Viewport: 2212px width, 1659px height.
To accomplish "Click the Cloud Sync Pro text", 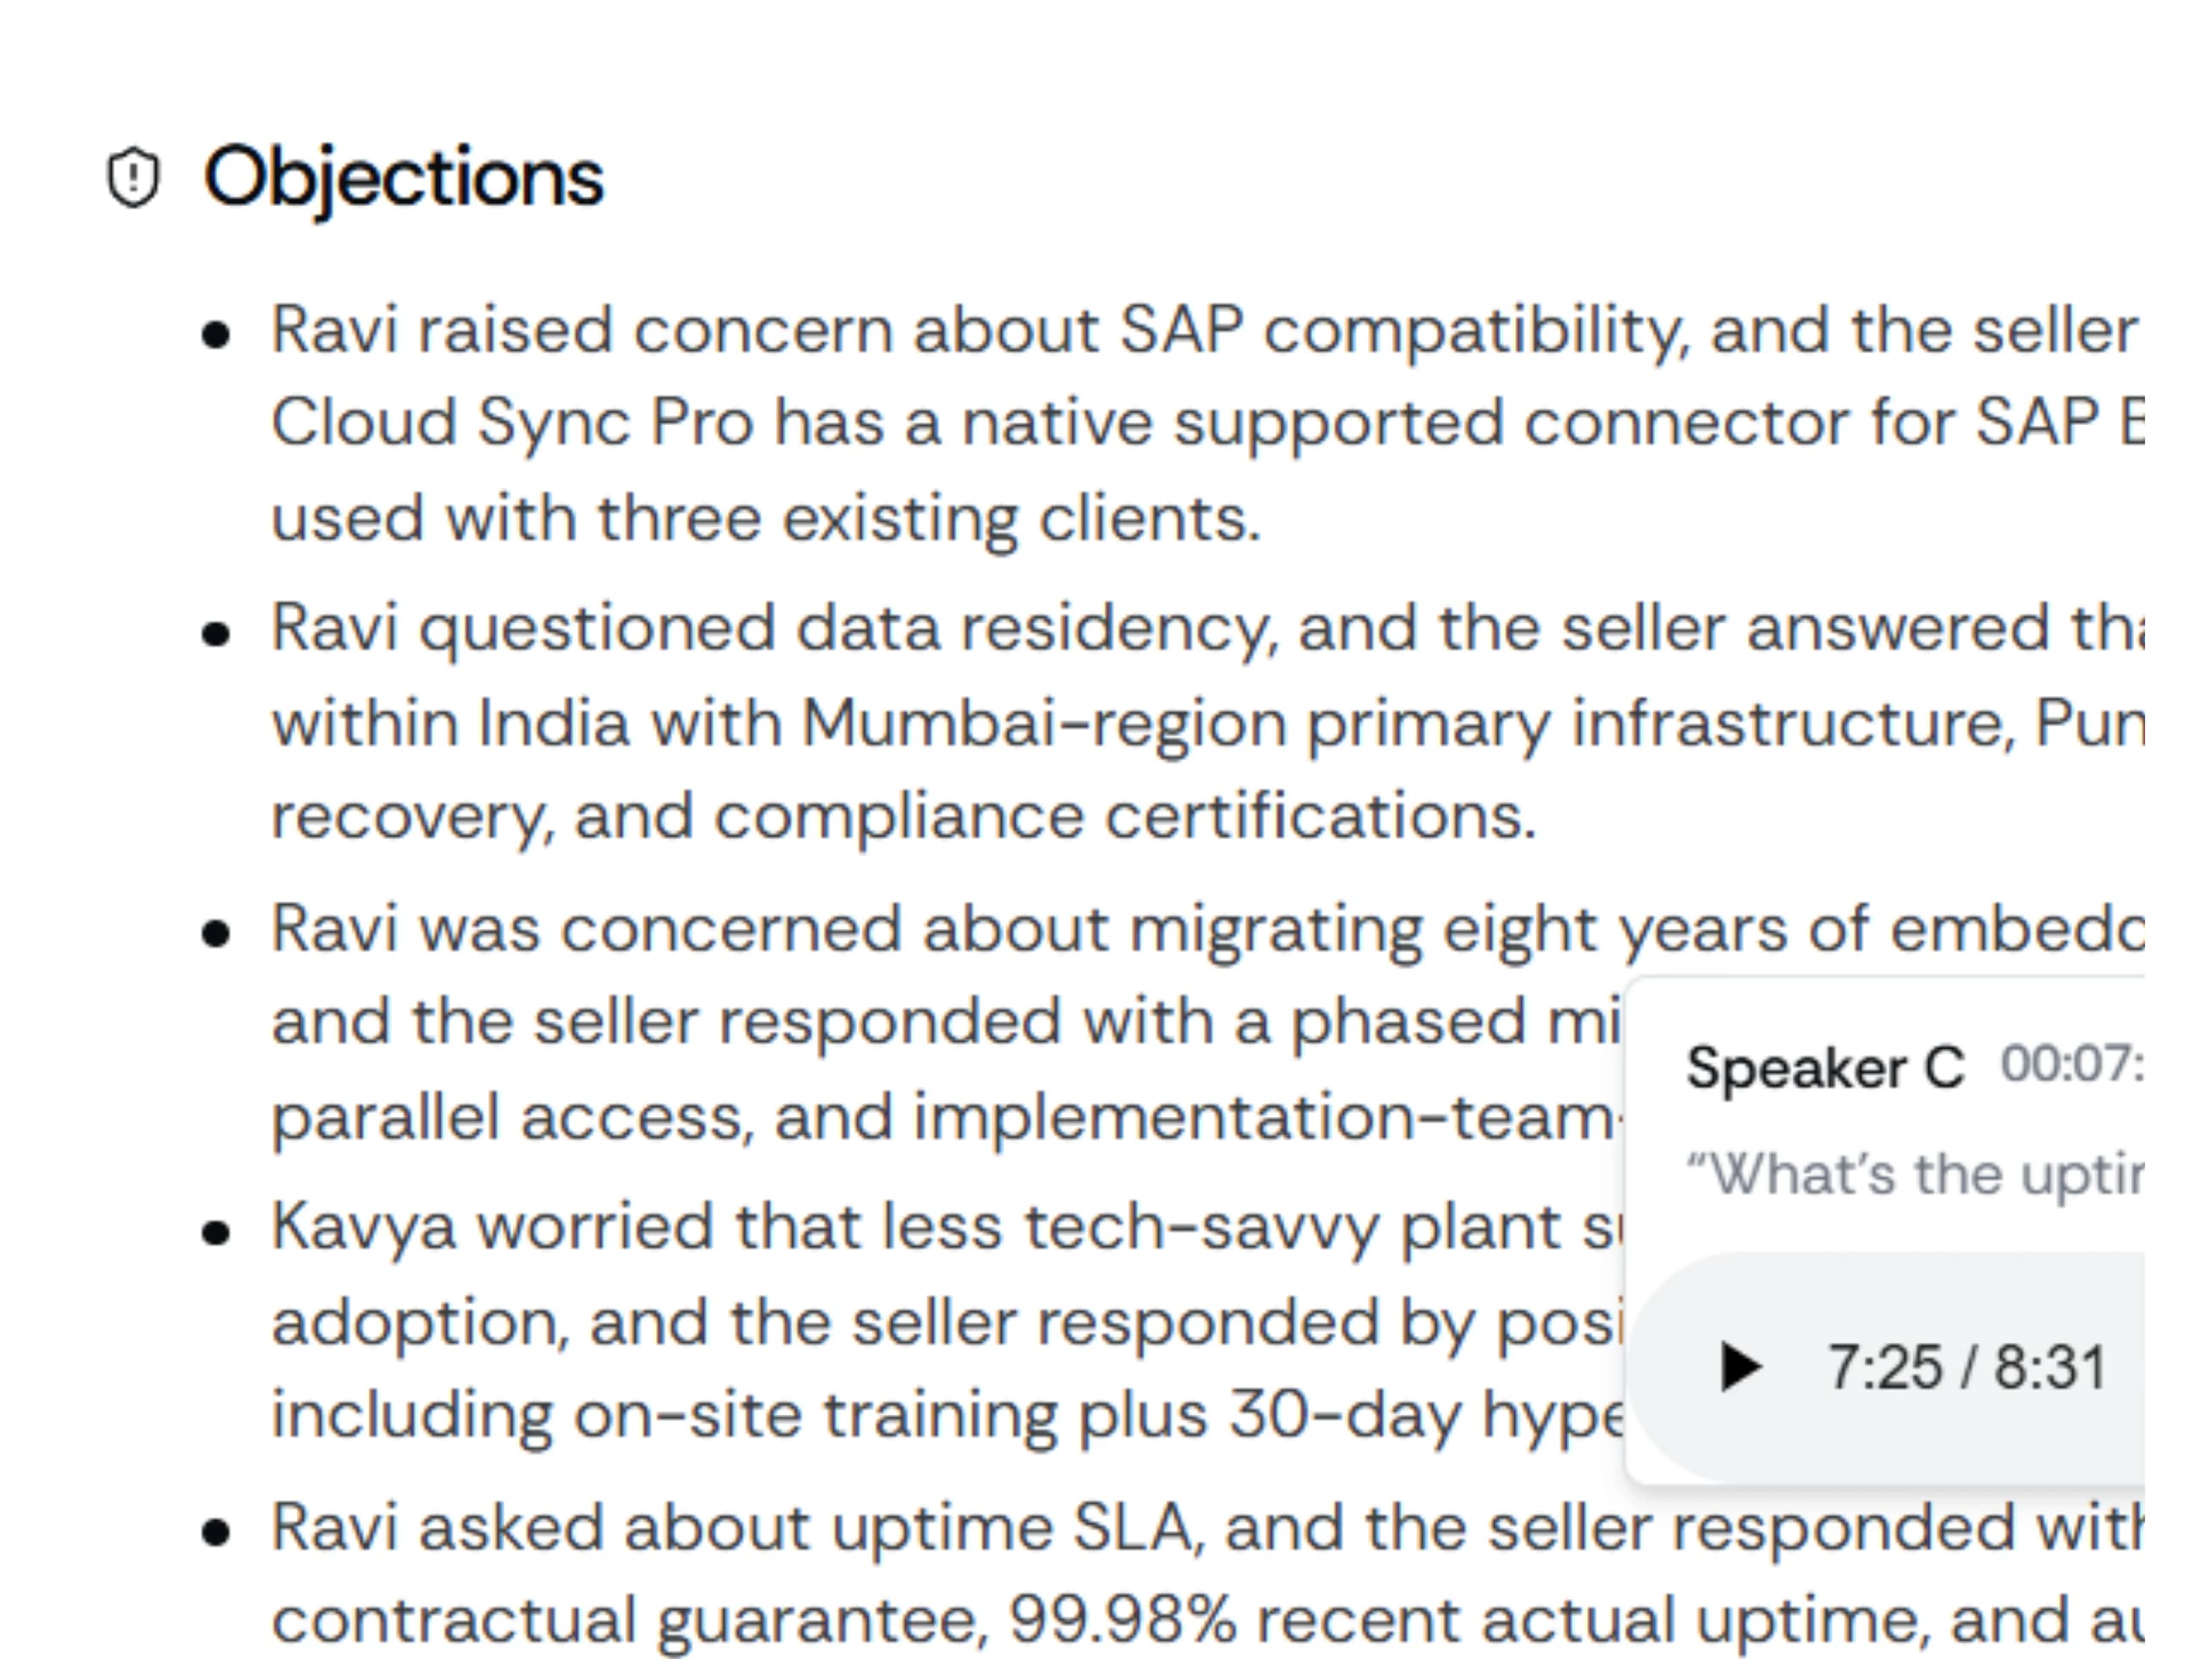I will click(512, 423).
